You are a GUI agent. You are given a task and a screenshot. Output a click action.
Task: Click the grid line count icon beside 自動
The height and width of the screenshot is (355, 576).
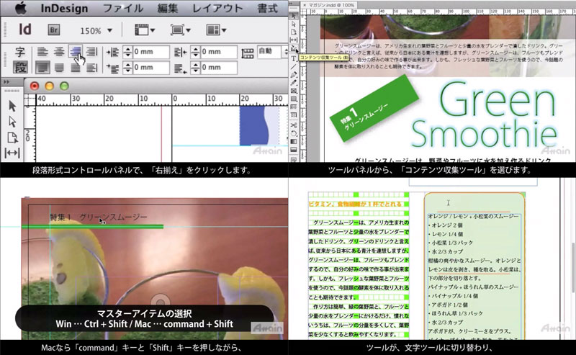point(248,53)
